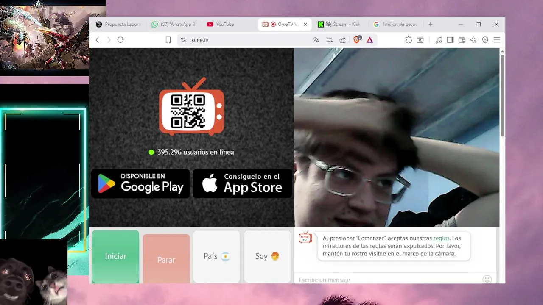This screenshot has width=543, height=305.
Task: Open the Brave Wallet icon
Action: click(462, 40)
